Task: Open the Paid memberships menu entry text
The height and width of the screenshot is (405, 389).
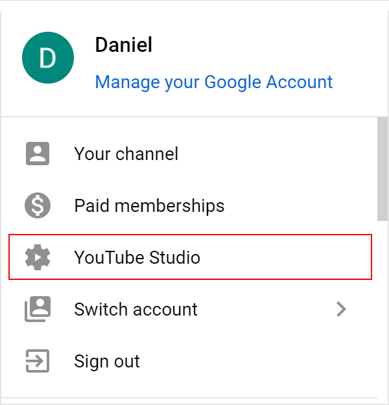Action: [x=149, y=206]
